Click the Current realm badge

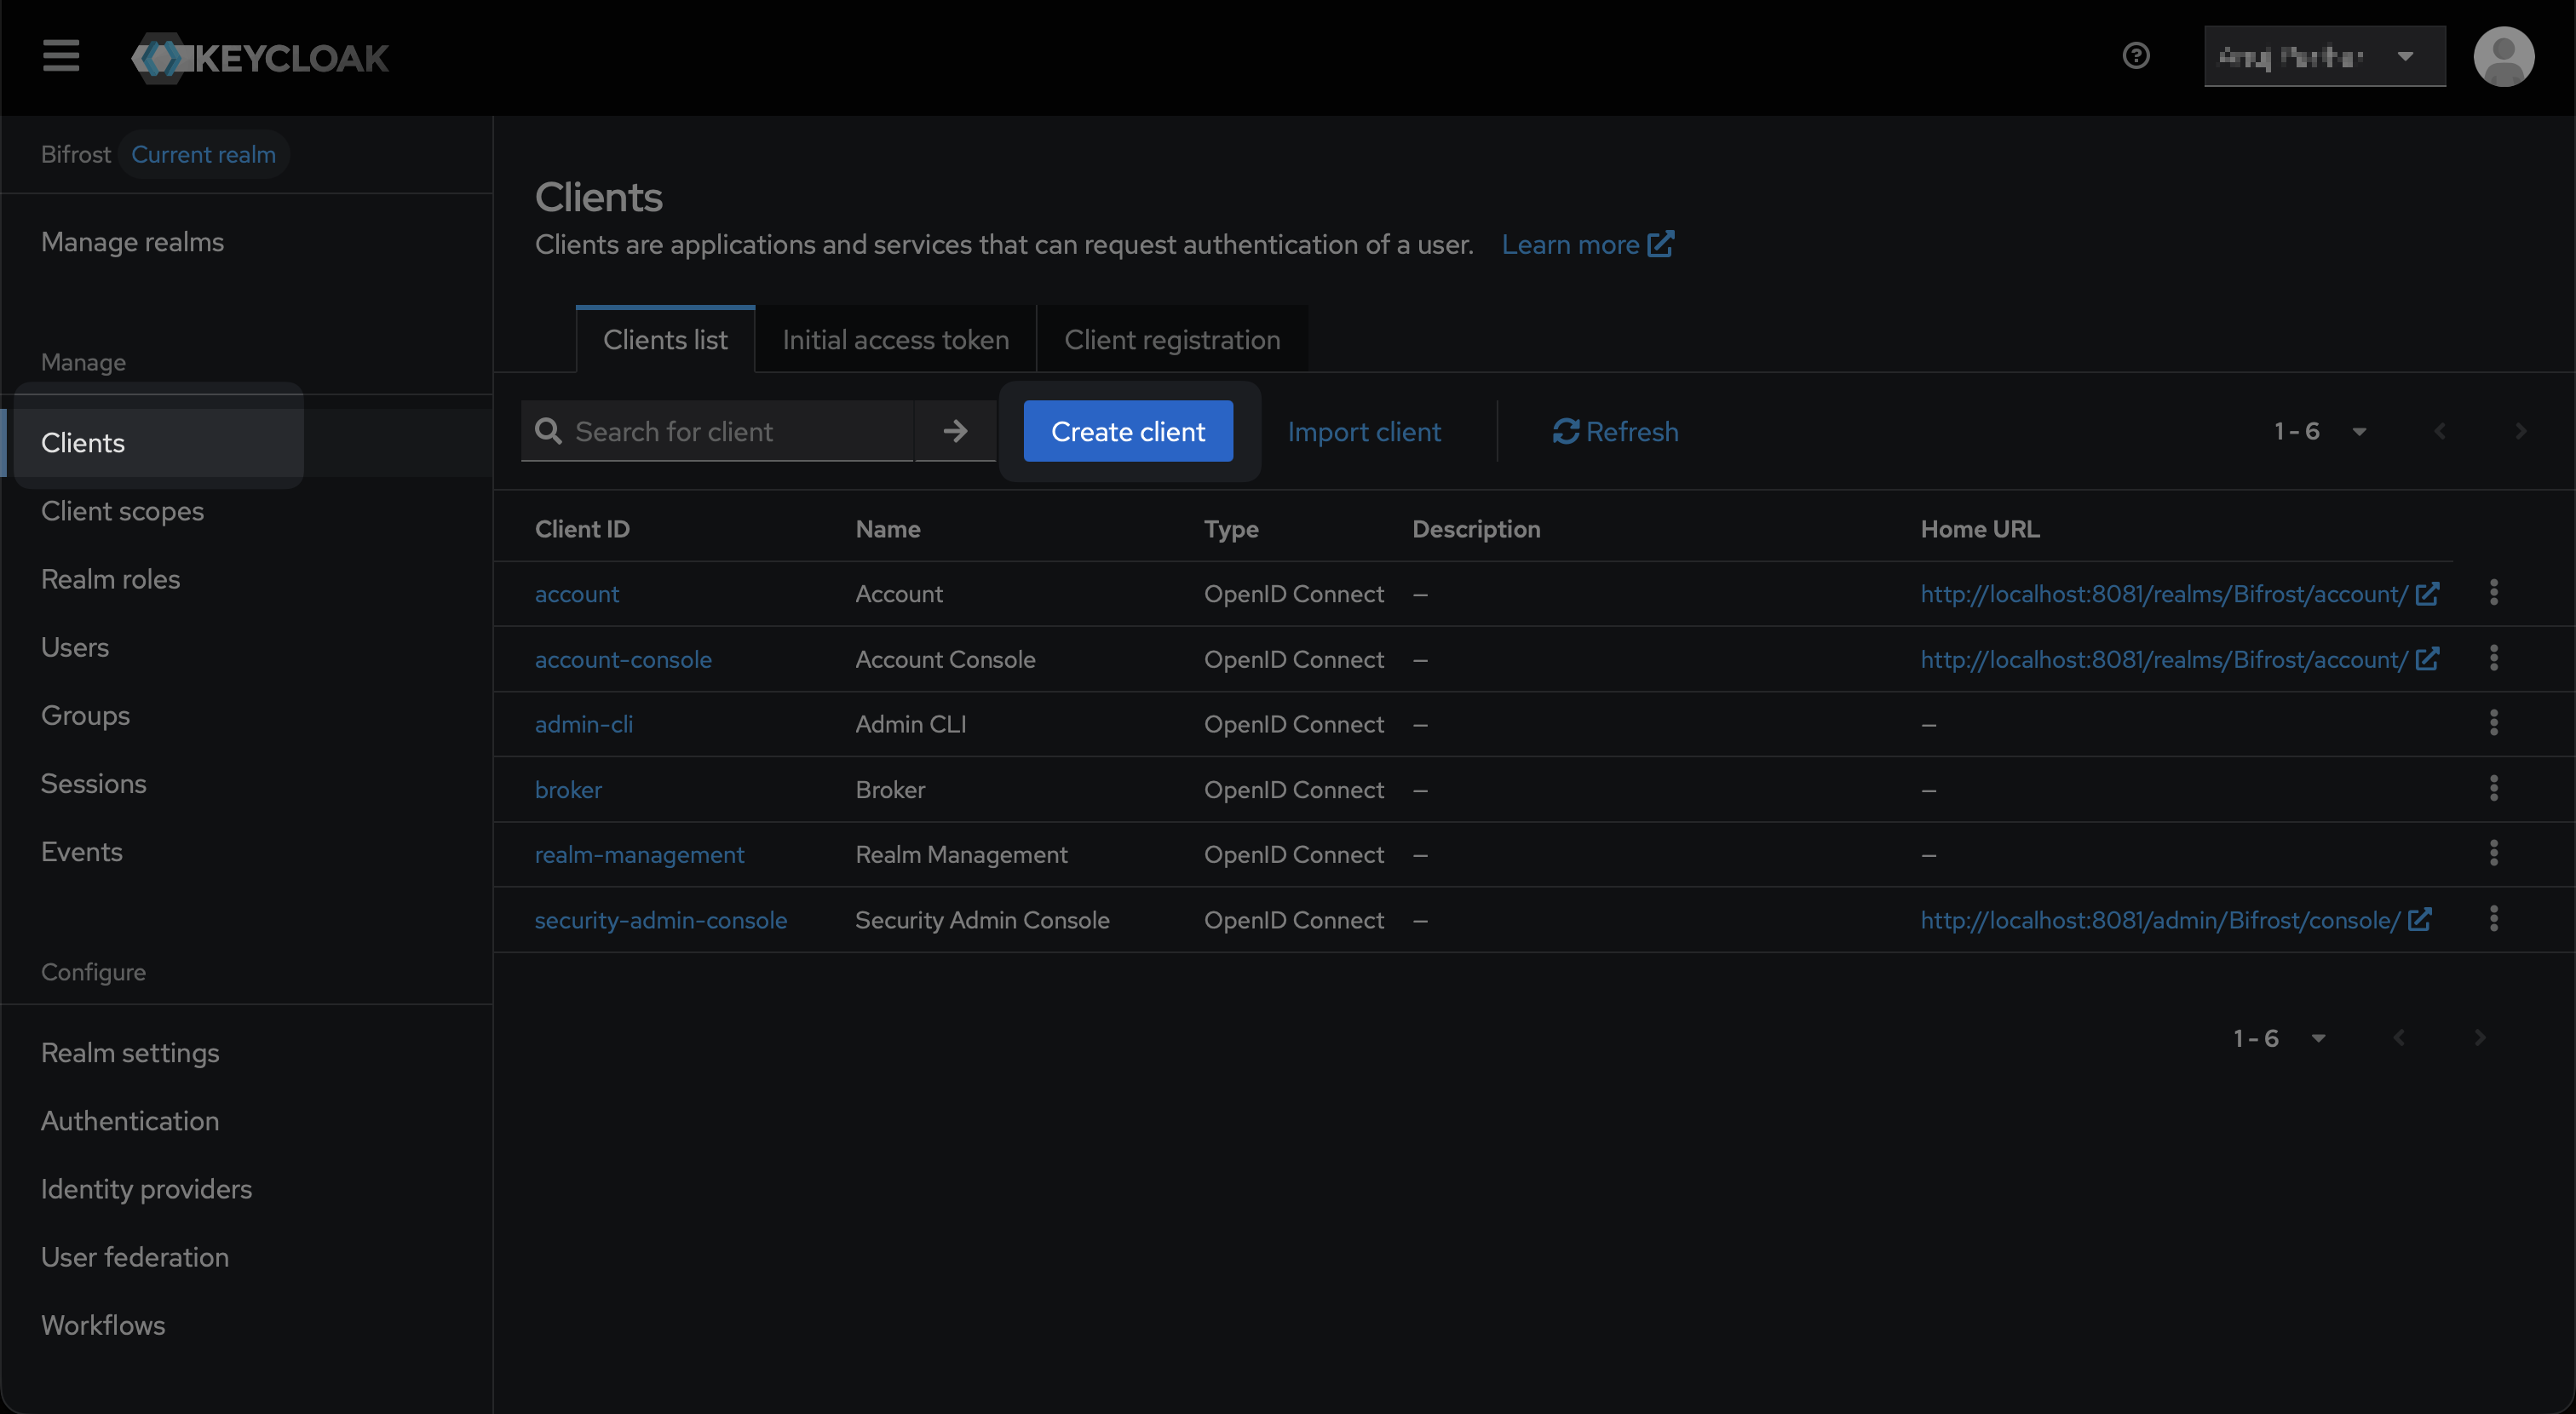point(204,154)
